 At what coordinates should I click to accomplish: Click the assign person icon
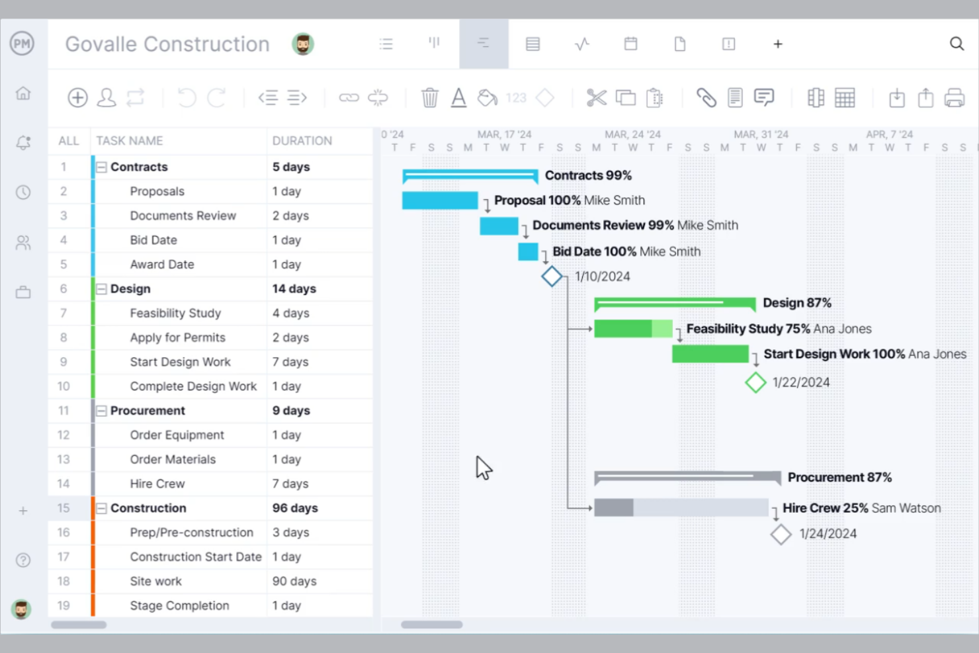click(106, 98)
